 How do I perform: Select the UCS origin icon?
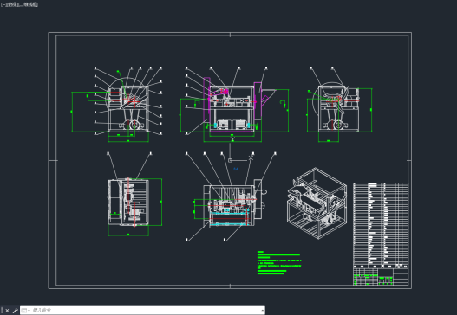click(x=230, y=160)
